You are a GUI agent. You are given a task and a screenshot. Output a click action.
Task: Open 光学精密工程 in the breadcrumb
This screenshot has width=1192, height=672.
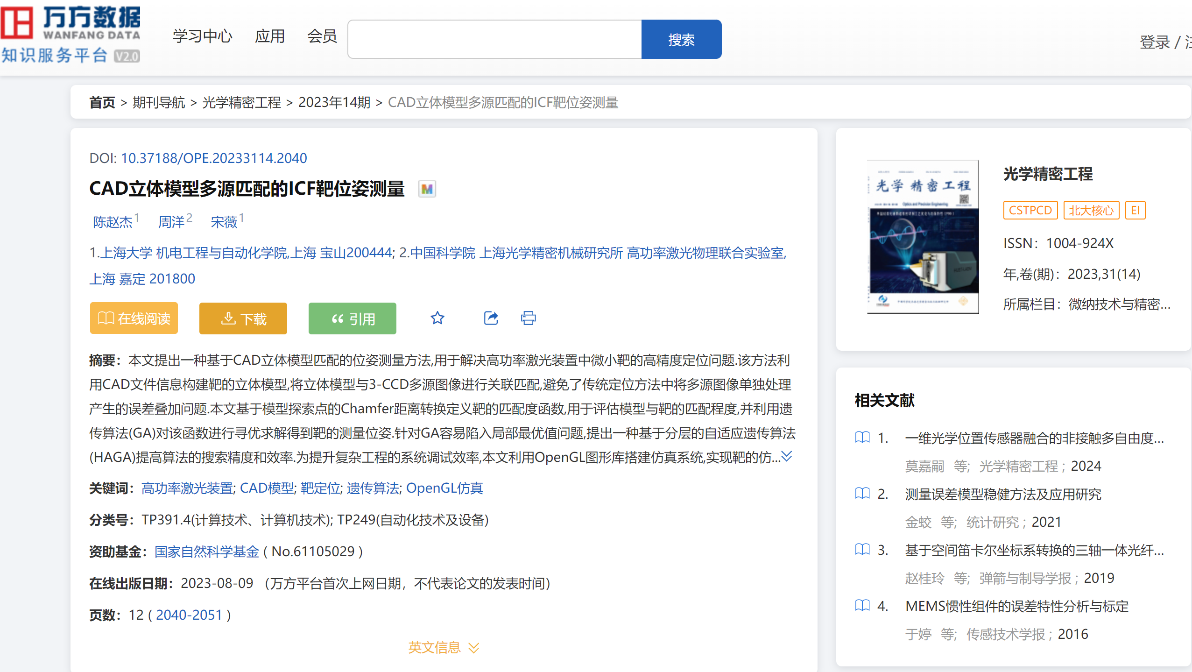[241, 102]
